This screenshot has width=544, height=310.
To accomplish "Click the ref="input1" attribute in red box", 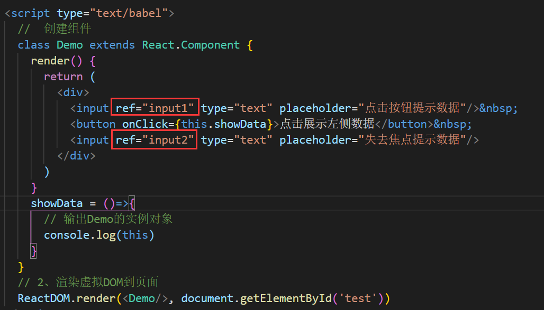I will (156, 108).
